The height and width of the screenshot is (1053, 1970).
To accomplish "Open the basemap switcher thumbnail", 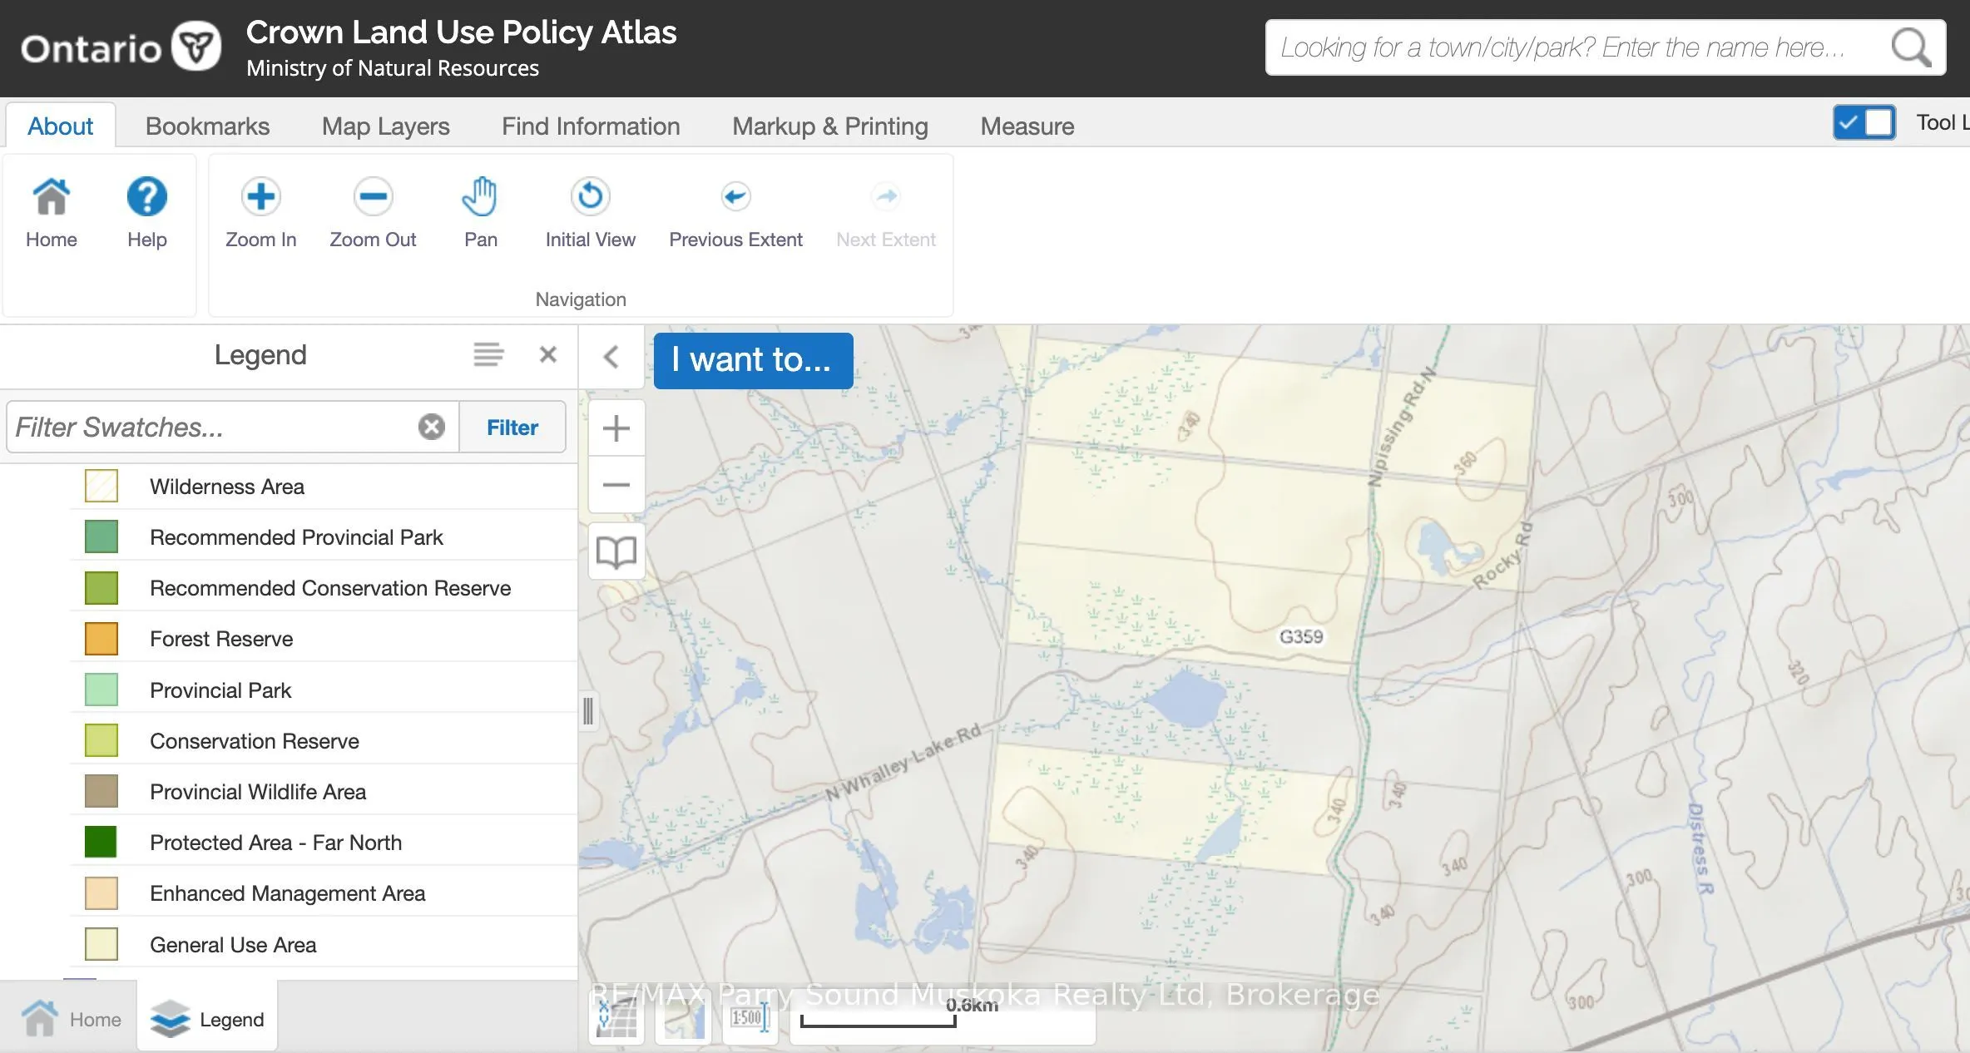I will [683, 1017].
